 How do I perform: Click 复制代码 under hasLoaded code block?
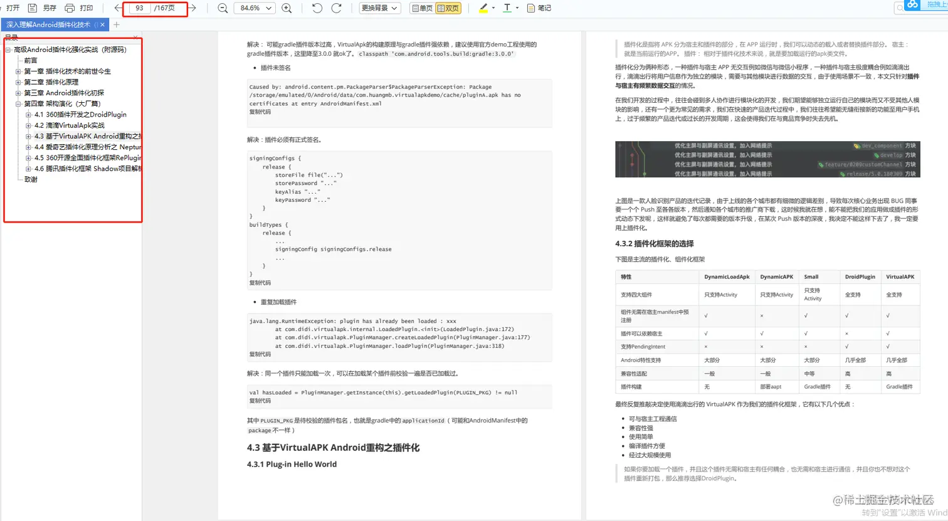[x=260, y=401]
